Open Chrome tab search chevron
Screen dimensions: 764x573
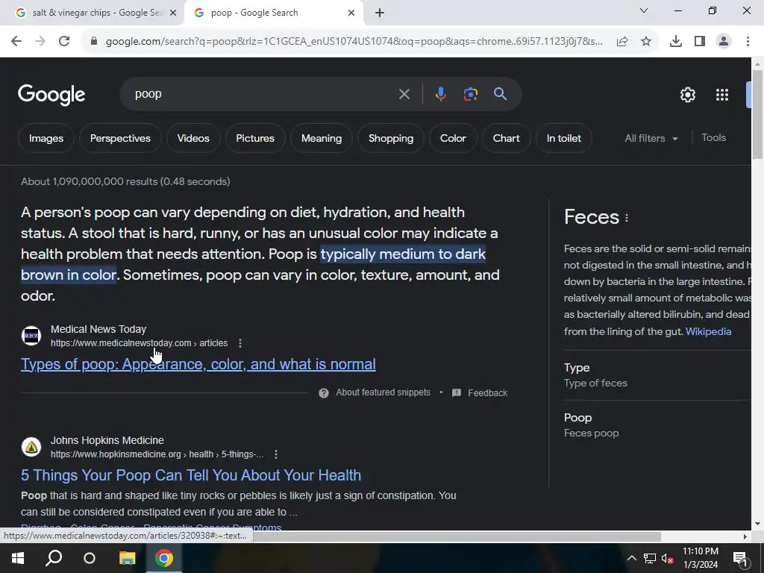click(x=644, y=10)
